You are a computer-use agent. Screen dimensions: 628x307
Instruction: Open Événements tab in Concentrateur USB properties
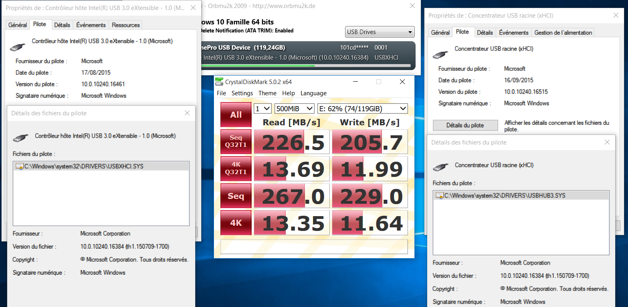click(x=514, y=32)
